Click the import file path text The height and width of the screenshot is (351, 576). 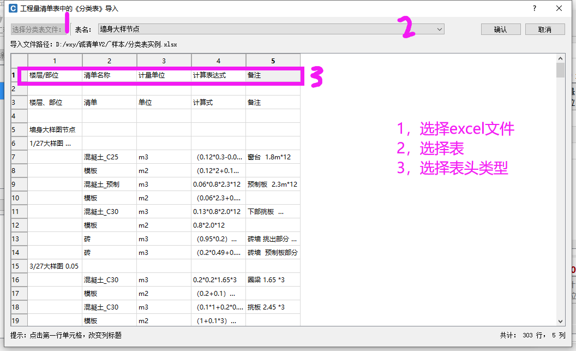coord(94,44)
